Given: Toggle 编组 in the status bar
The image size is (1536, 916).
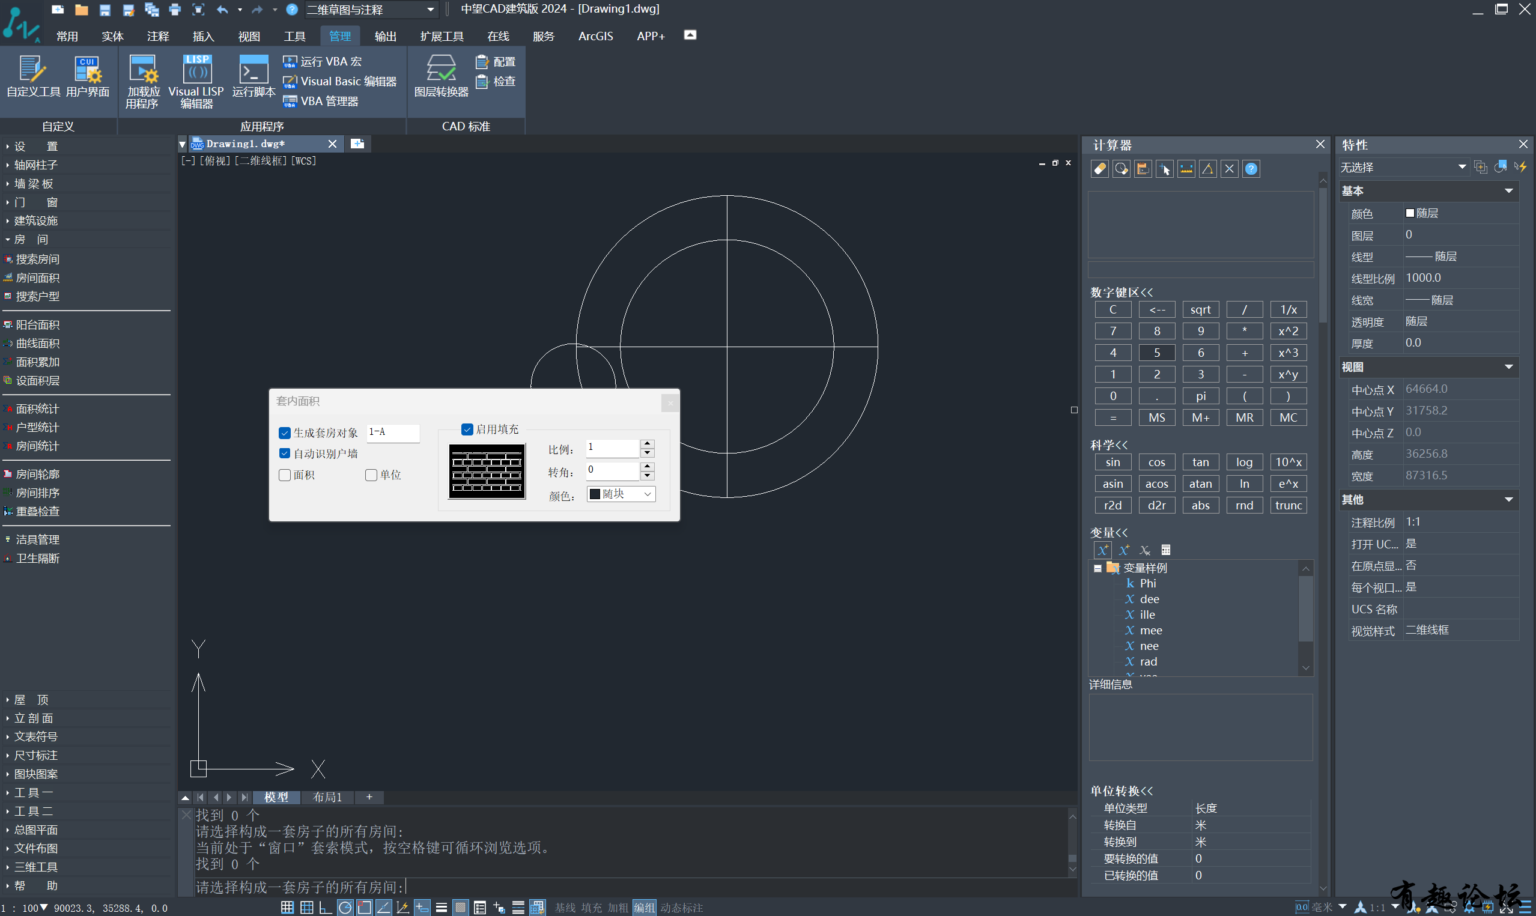Looking at the screenshot, I should (x=643, y=908).
